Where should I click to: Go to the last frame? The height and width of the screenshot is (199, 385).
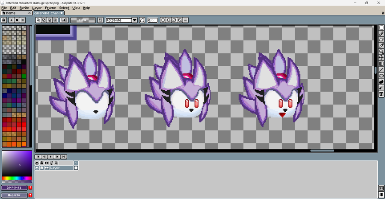click(x=64, y=157)
